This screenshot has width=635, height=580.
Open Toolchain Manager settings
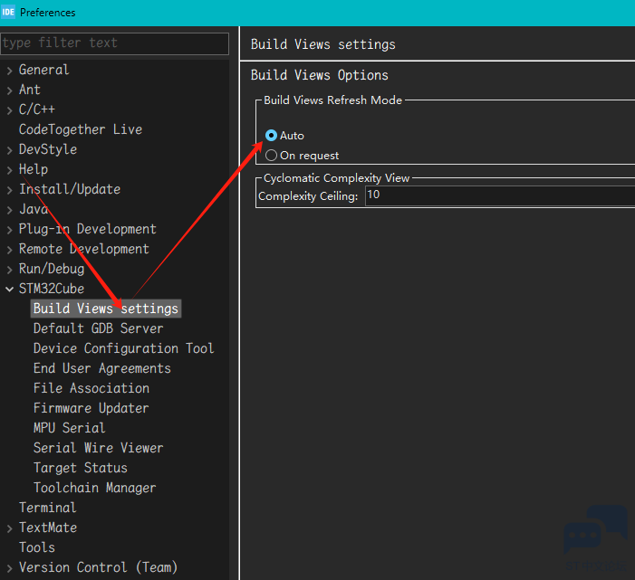point(95,488)
